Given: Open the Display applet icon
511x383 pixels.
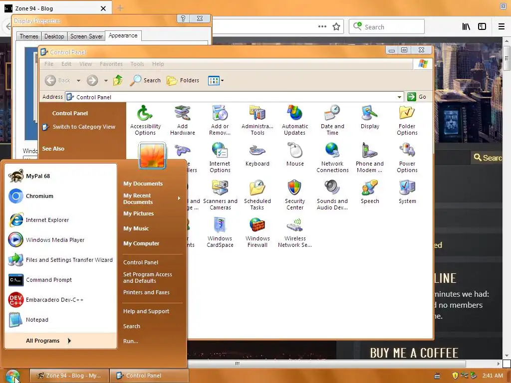Looking at the screenshot, I should coord(370,117).
